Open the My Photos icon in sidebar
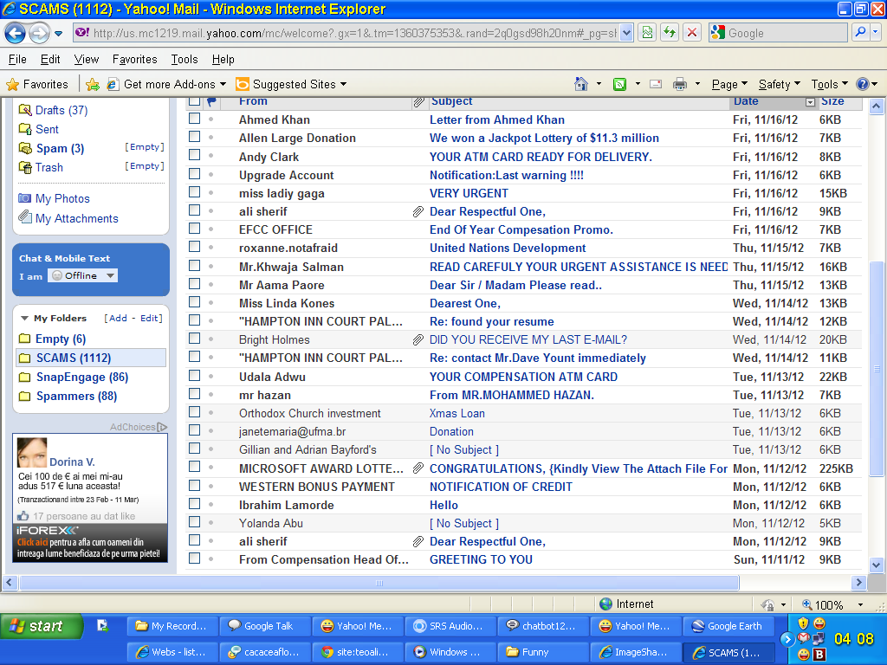This screenshot has width=887, height=665. pyautogui.click(x=24, y=198)
